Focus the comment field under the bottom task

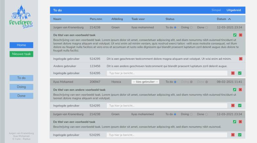tap(167, 135)
